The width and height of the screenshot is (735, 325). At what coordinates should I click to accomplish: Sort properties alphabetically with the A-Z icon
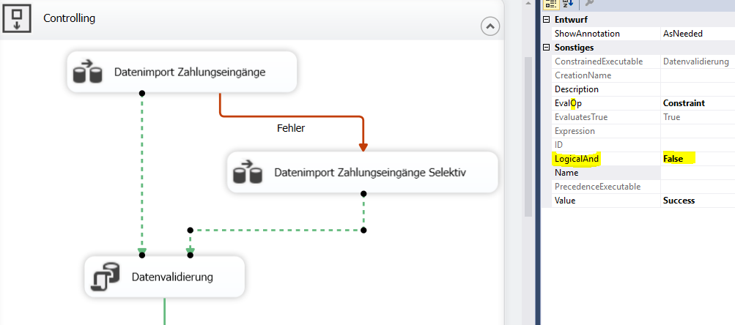click(x=568, y=4)
